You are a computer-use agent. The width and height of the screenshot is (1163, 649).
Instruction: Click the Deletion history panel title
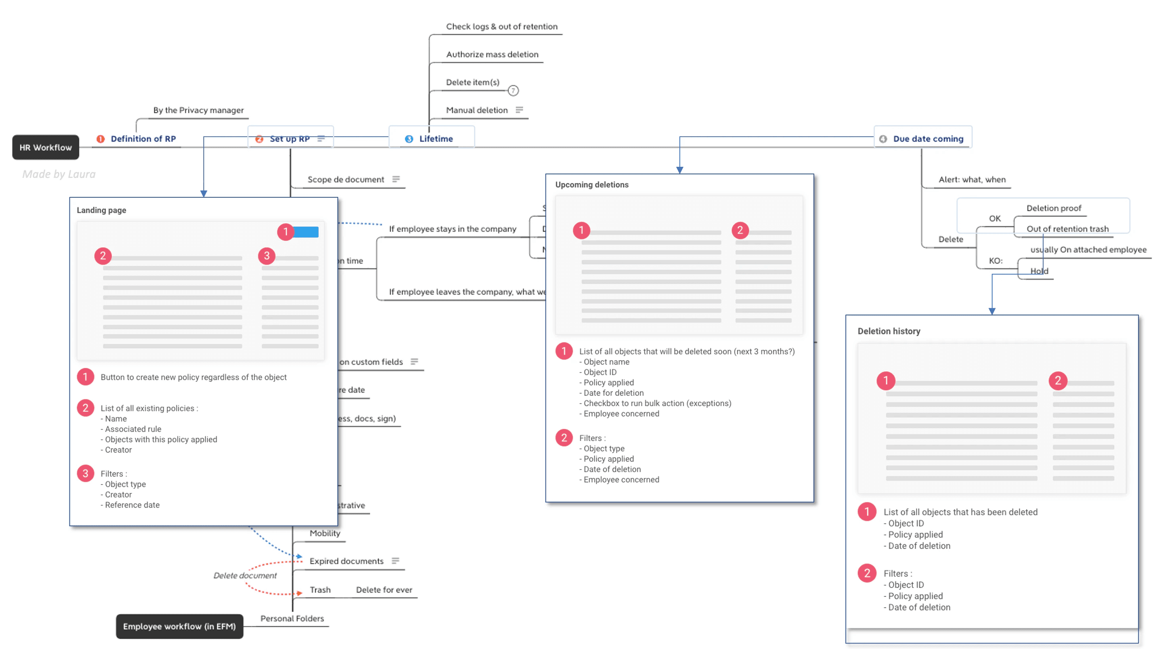tap(889, 331)
